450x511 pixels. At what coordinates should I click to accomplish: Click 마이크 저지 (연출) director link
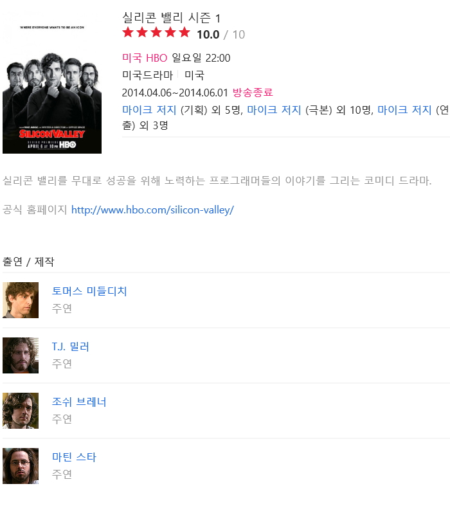pos(404,110)
